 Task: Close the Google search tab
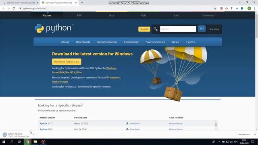click(37, 3)
